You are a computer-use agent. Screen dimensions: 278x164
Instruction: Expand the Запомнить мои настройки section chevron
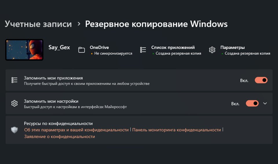265,103
